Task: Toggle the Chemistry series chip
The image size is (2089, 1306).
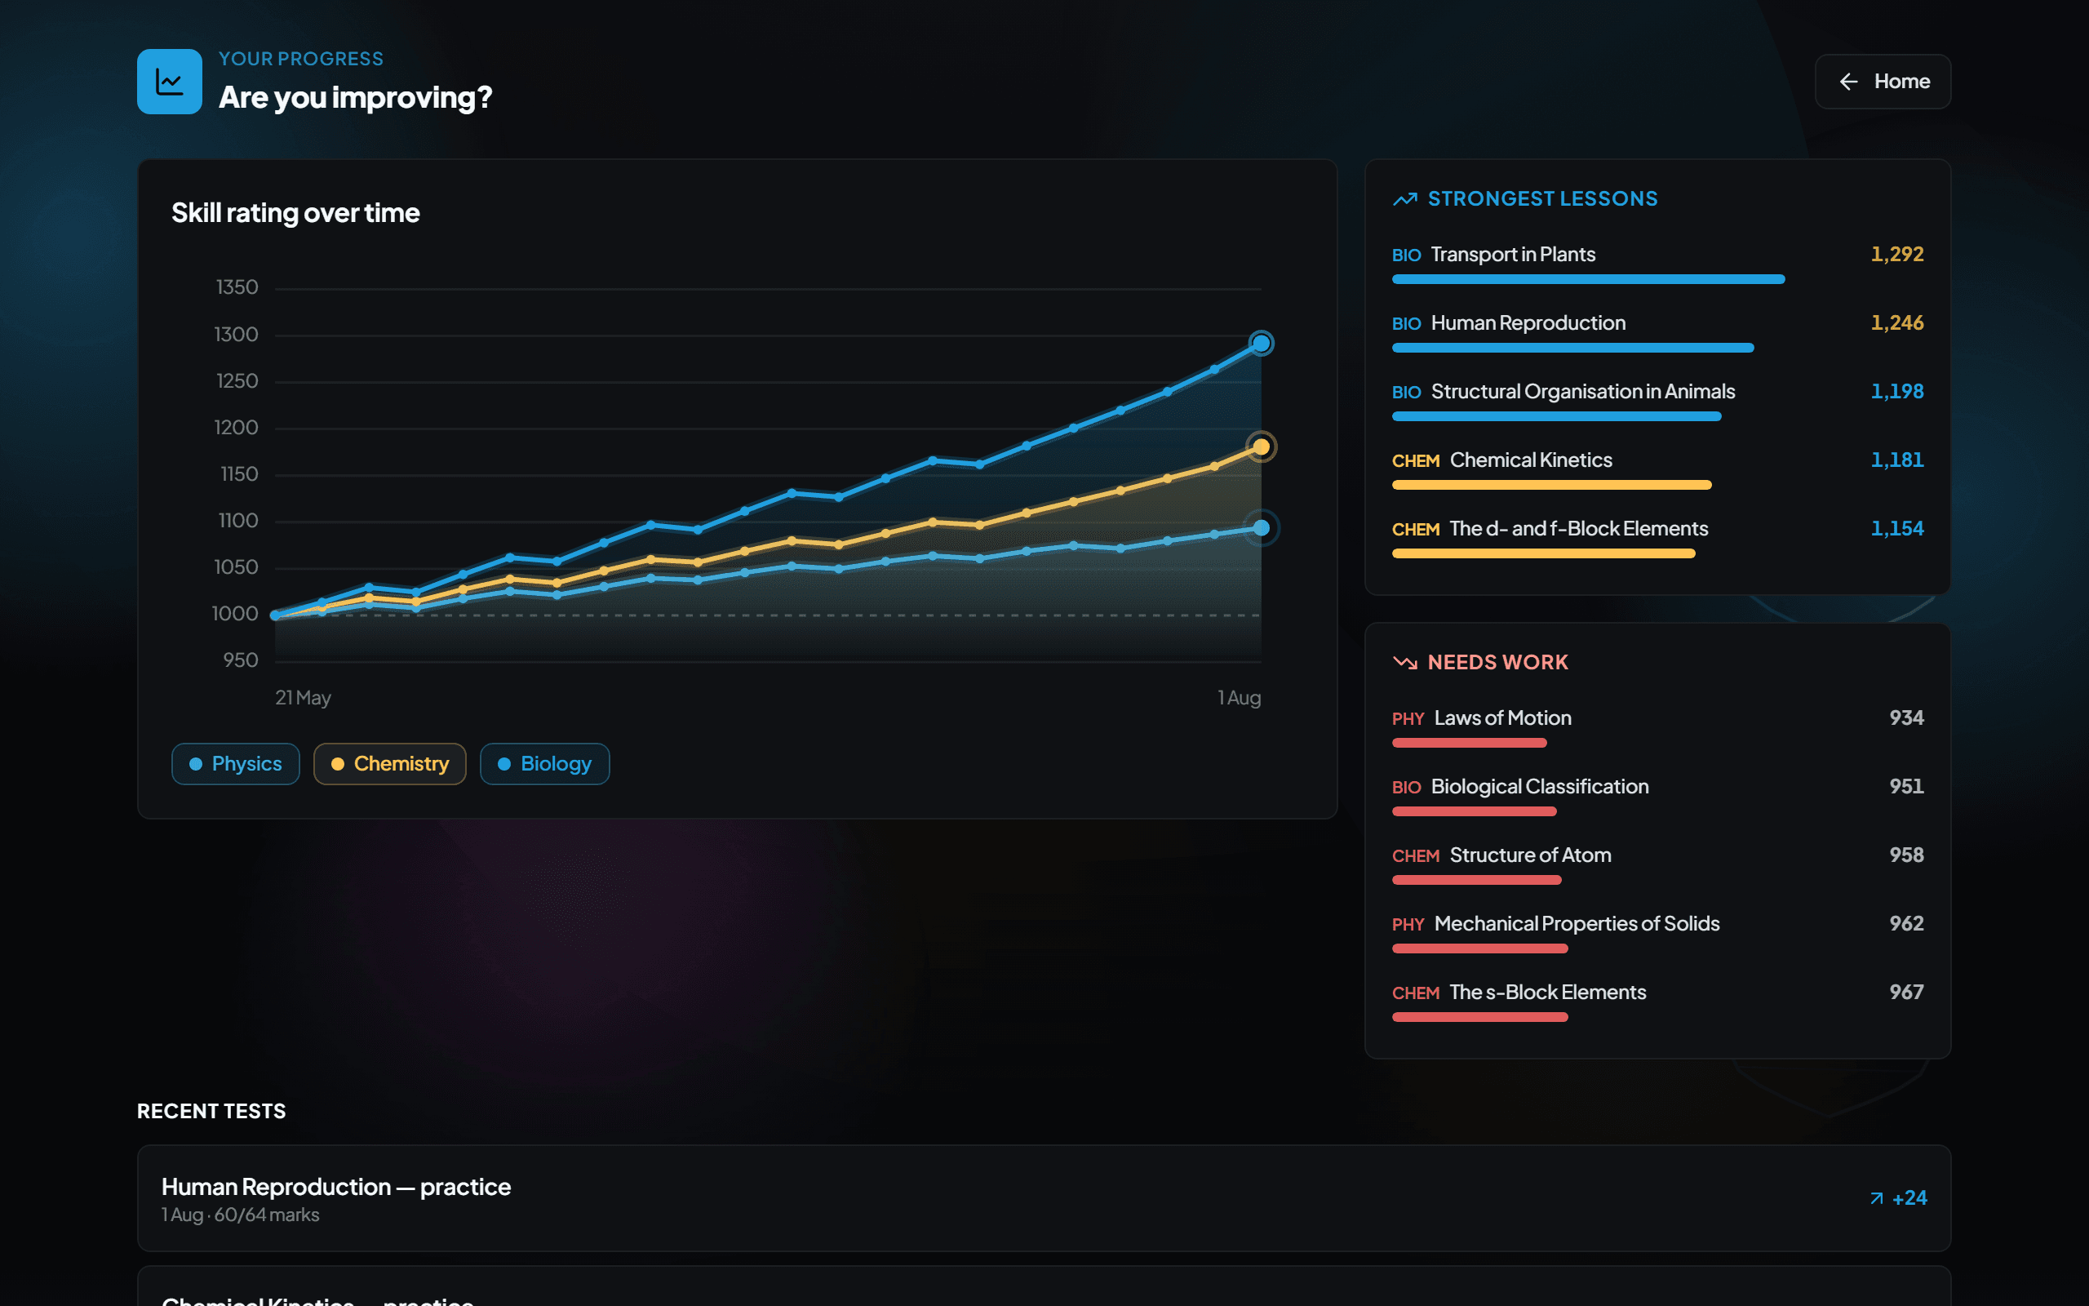Action: 389,763
